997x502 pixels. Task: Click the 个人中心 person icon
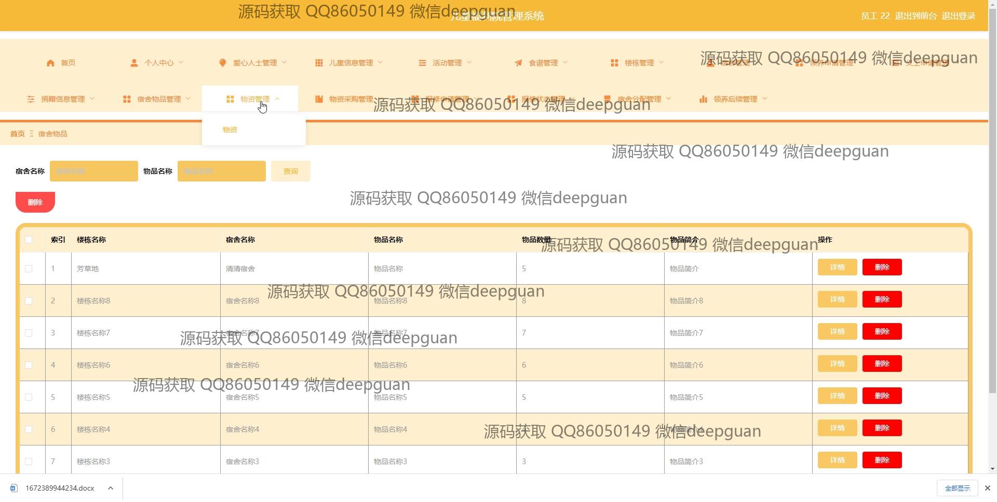pyautogui.click(x=134, y=63)
